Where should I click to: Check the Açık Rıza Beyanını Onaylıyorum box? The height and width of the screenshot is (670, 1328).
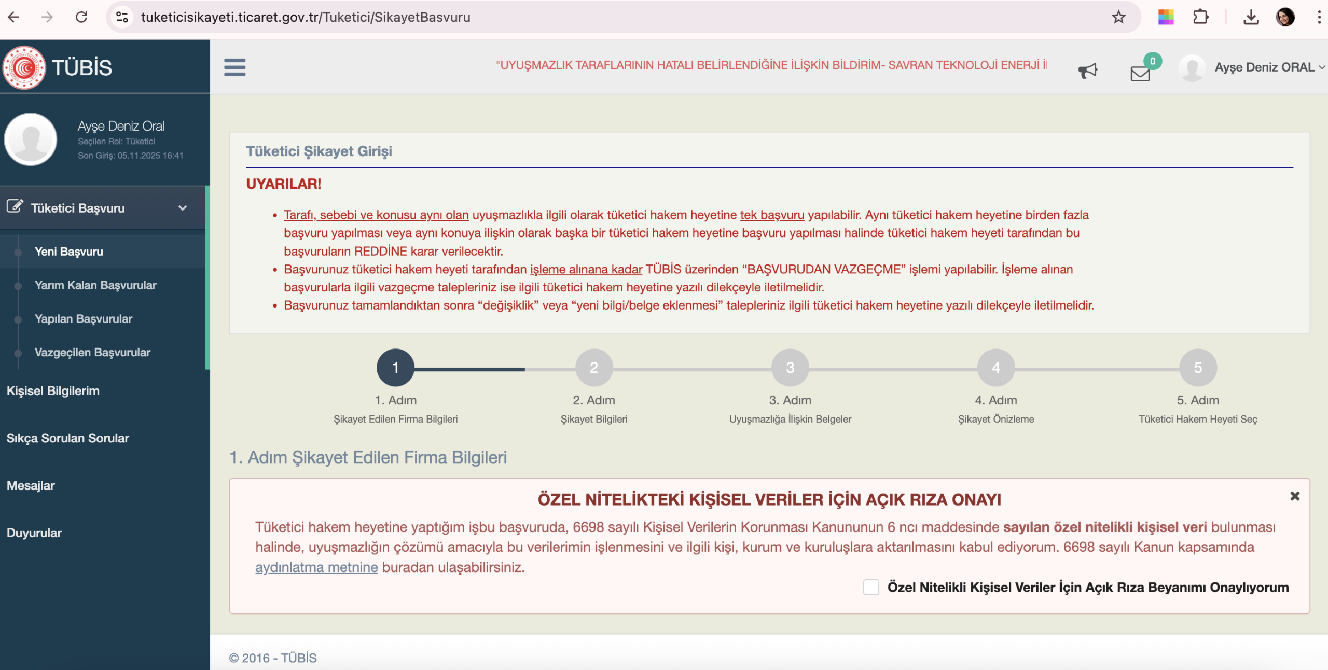[871, 588]
